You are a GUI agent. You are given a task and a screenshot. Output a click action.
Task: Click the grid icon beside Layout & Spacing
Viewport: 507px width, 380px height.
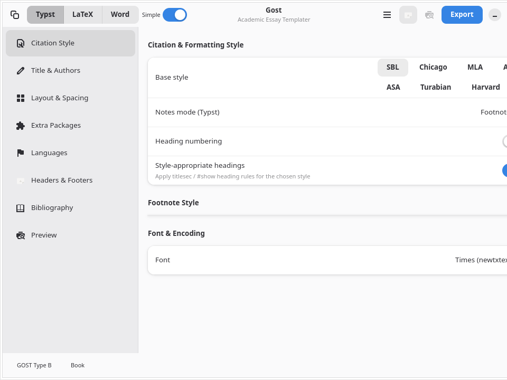tap(21, 98)
